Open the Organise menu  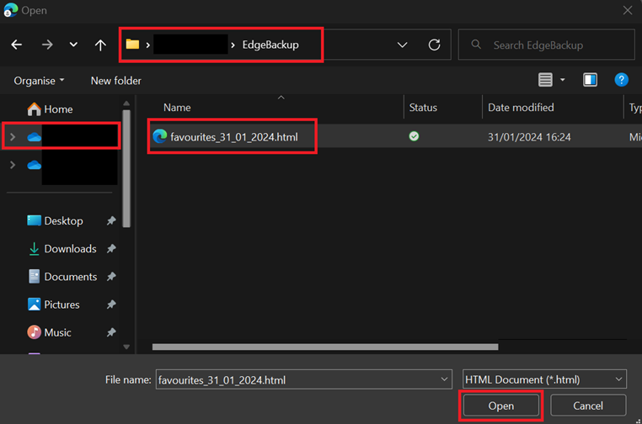[x=39, y=81]
